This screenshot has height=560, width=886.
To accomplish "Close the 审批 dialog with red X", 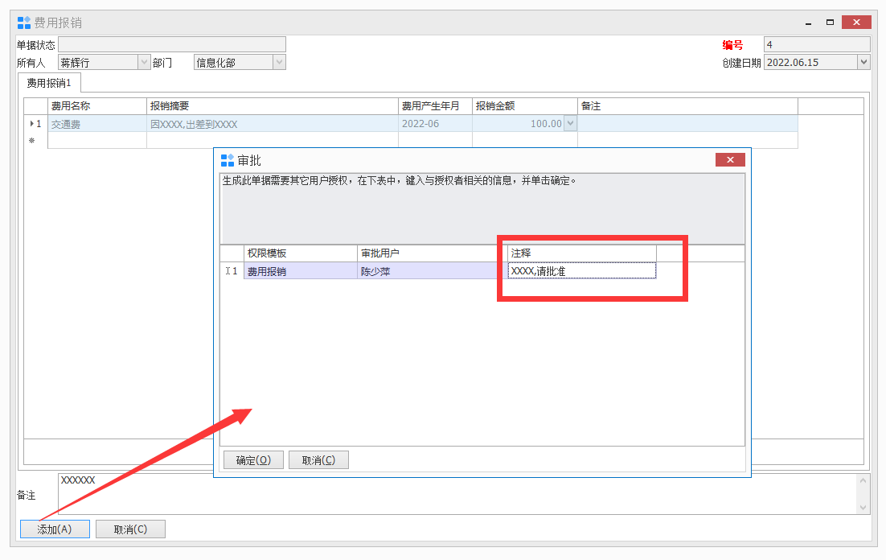I will (730, 160).
